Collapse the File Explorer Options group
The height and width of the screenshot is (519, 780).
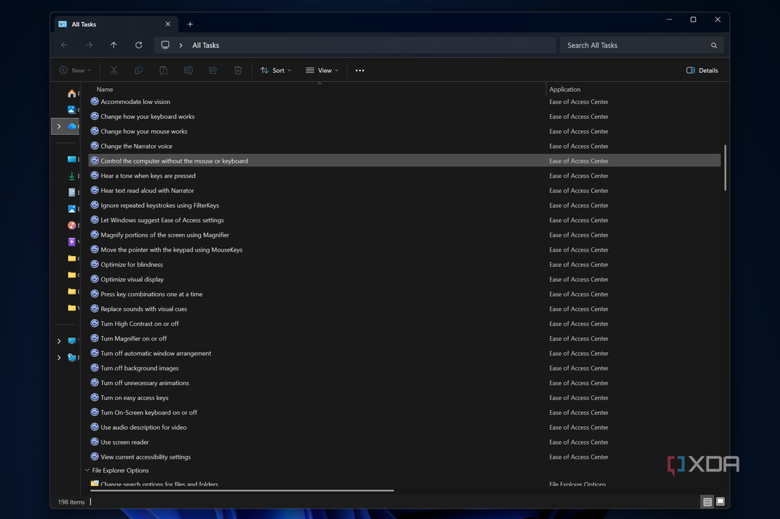click(87, 470)
